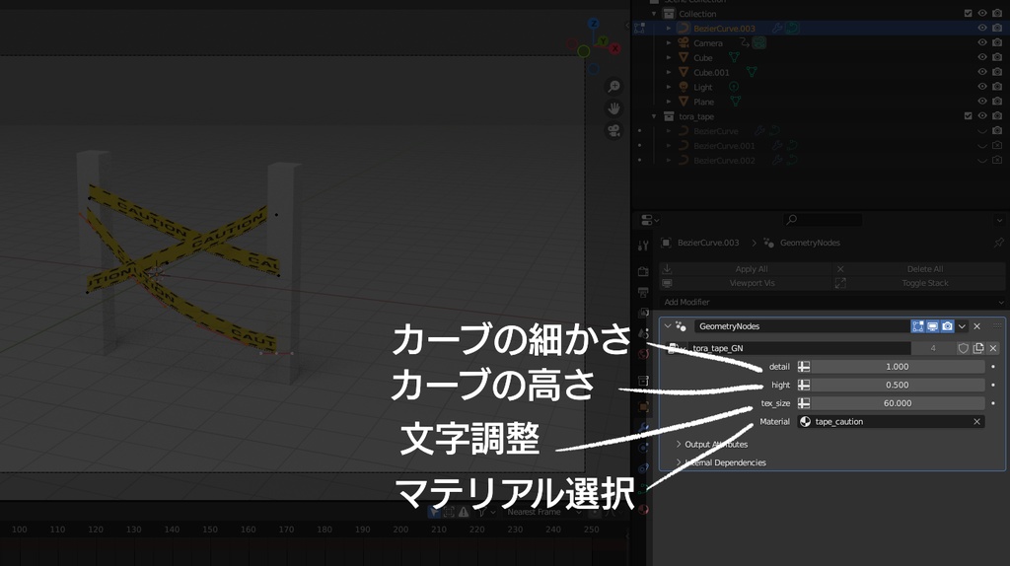Screen dimensions: 1010x566
Task: Pin the properties editor context
Action: [x=998, y=243]
